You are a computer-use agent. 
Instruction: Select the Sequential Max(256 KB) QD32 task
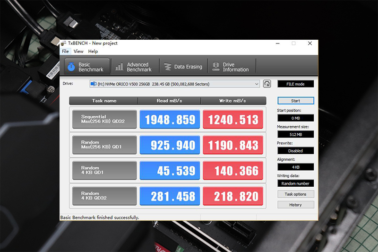[x=104, y=119]
